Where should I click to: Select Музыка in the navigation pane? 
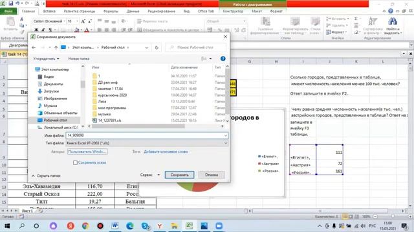point(47,106)
